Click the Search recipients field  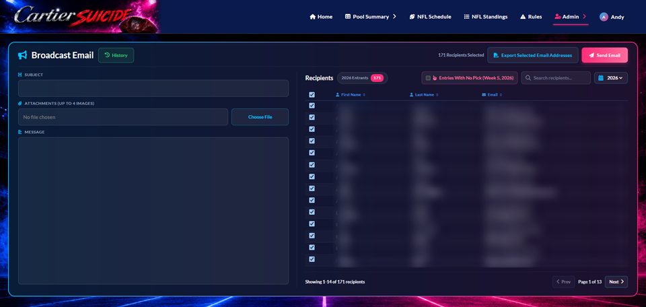click(556, 78)
